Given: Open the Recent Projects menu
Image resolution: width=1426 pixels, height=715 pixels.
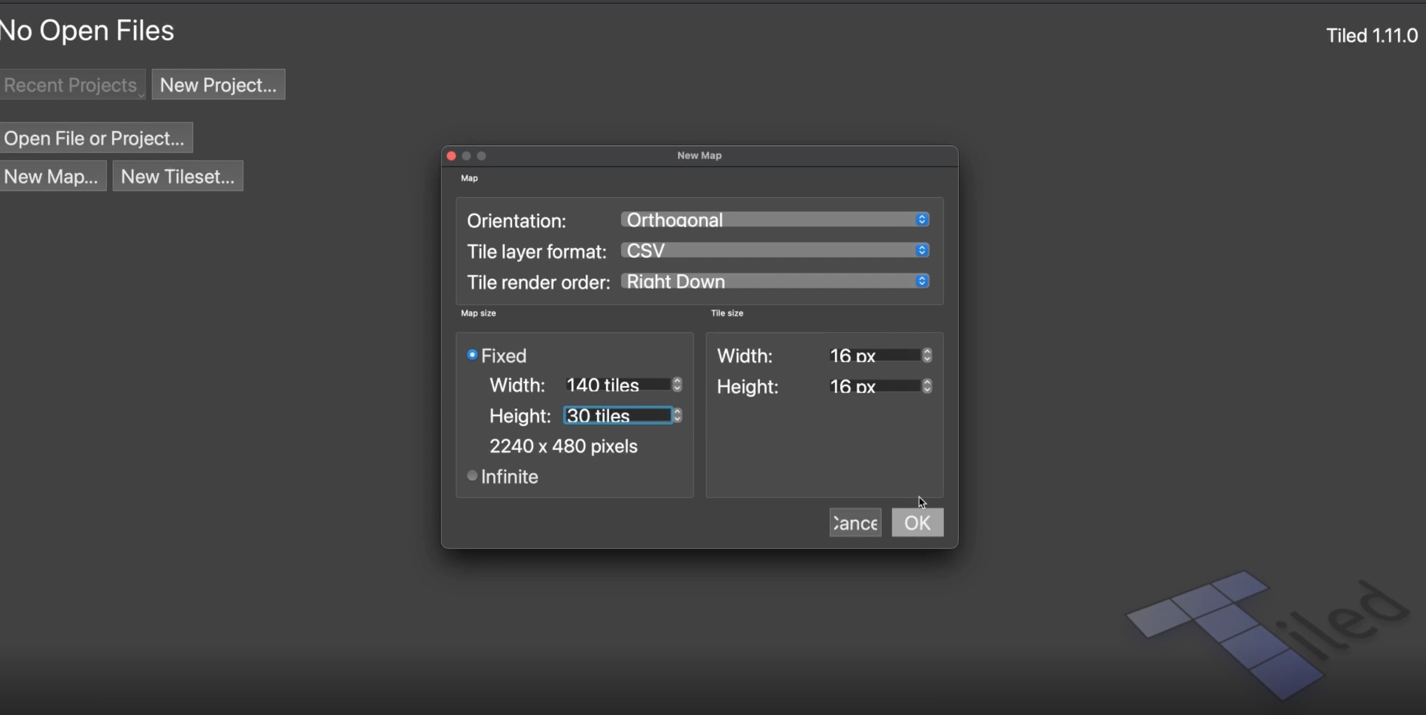Looking at the screenshot, I should [x=72, y=84].
